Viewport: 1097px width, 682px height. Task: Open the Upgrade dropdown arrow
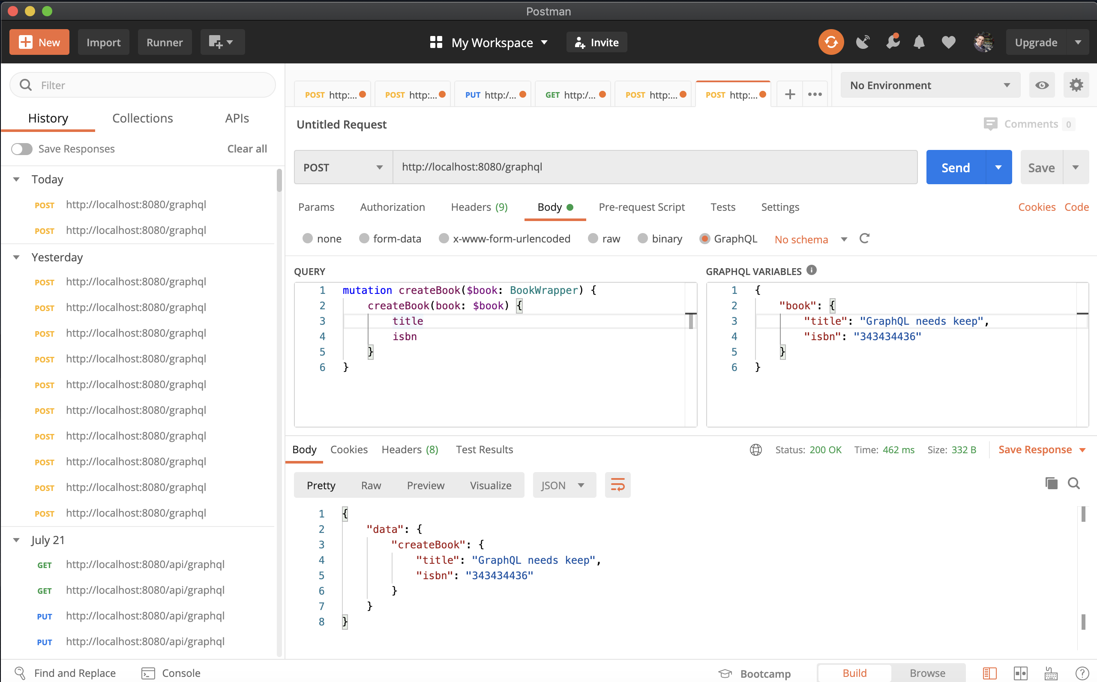point(1078,42)
